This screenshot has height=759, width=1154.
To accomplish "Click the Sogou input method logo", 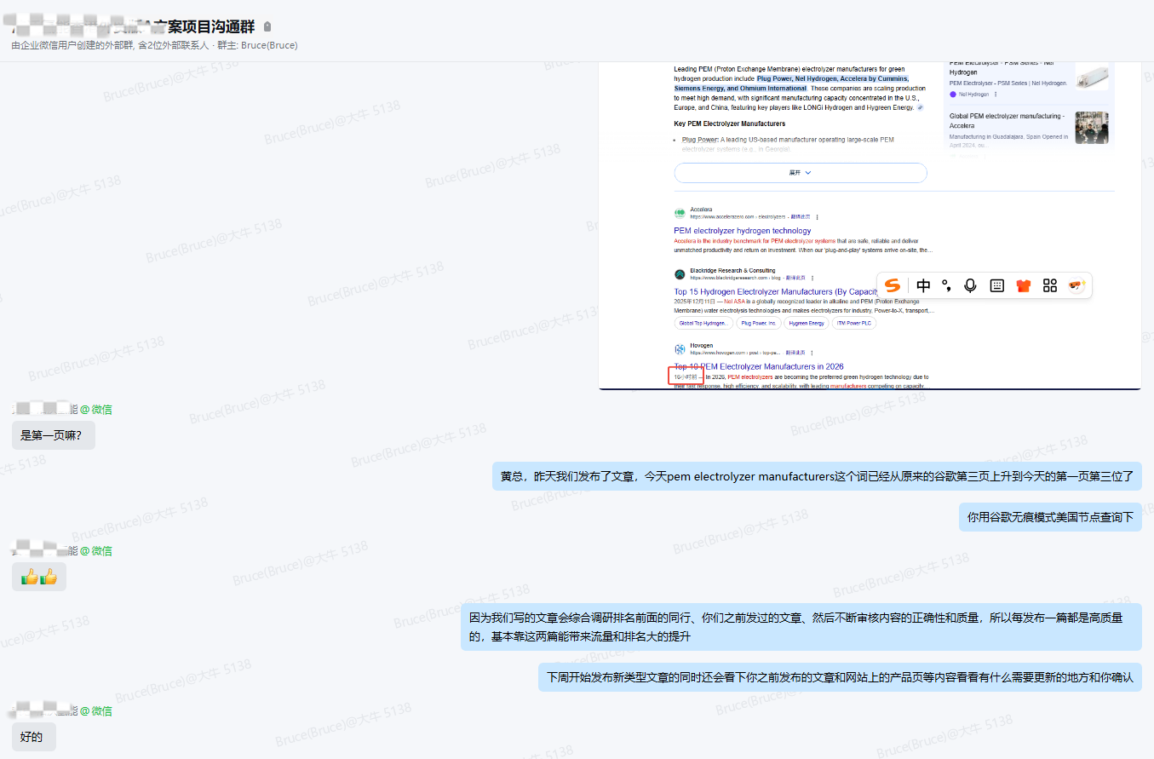I will pyautogui.click(x=893, y=285).
